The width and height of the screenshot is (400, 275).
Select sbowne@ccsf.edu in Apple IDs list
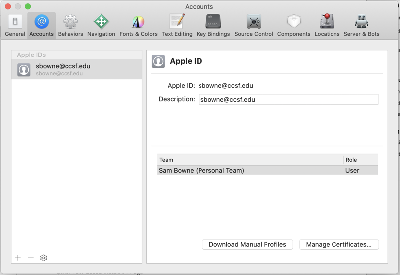76,70
